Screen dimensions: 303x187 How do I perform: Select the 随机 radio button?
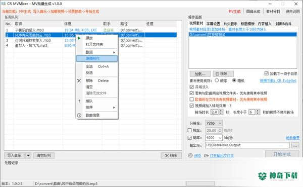[x=234, y=80]
